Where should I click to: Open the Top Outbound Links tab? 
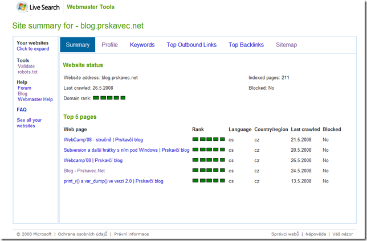point(191,44)
